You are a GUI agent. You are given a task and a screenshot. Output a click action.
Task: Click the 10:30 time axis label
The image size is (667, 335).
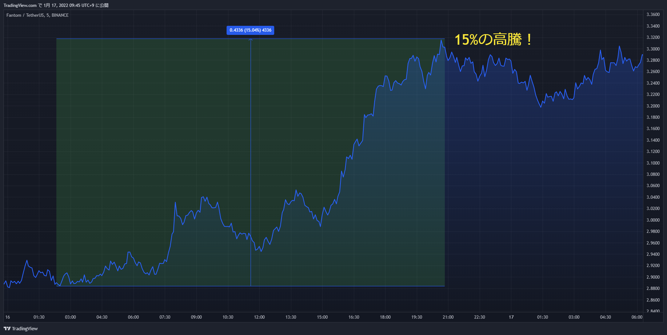coord(228,317)
